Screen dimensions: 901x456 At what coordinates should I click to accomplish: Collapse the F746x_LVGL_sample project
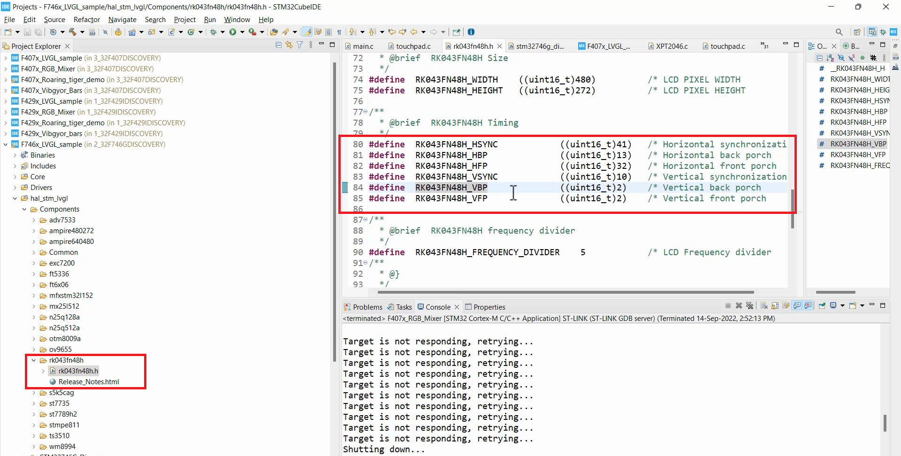pyautogui.click(x=6, y=144)
